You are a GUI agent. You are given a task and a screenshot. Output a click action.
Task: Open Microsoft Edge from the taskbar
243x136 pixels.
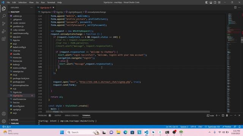click(125, 132)
